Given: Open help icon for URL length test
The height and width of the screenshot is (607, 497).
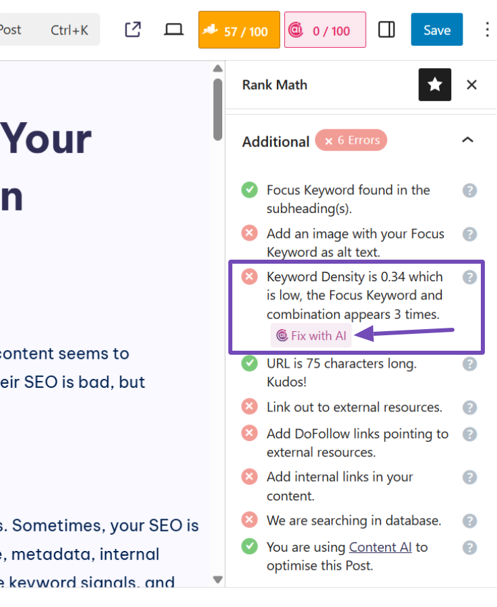Looking at the screenshot, I should click(469, 364).
